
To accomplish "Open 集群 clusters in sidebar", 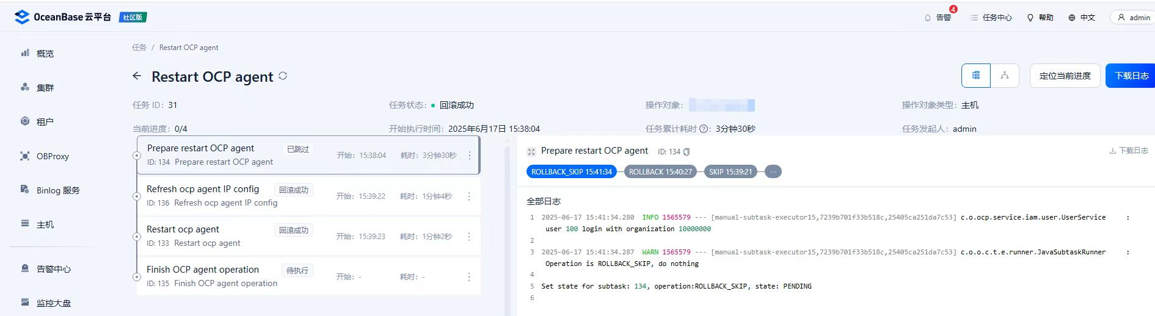I will (x=37, y=87).
